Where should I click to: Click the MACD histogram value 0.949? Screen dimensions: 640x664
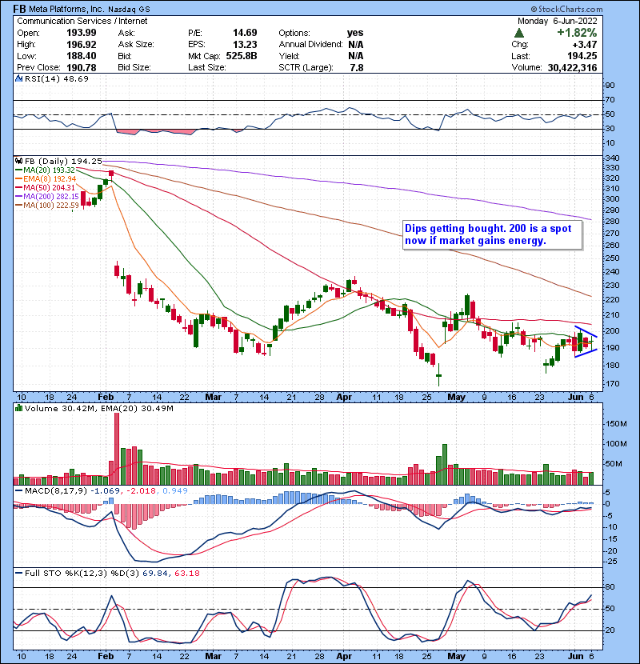pos(175,491)
